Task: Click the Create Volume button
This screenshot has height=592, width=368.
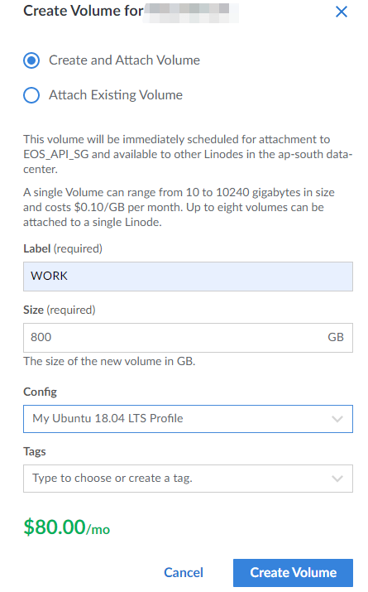Action: 293,573
